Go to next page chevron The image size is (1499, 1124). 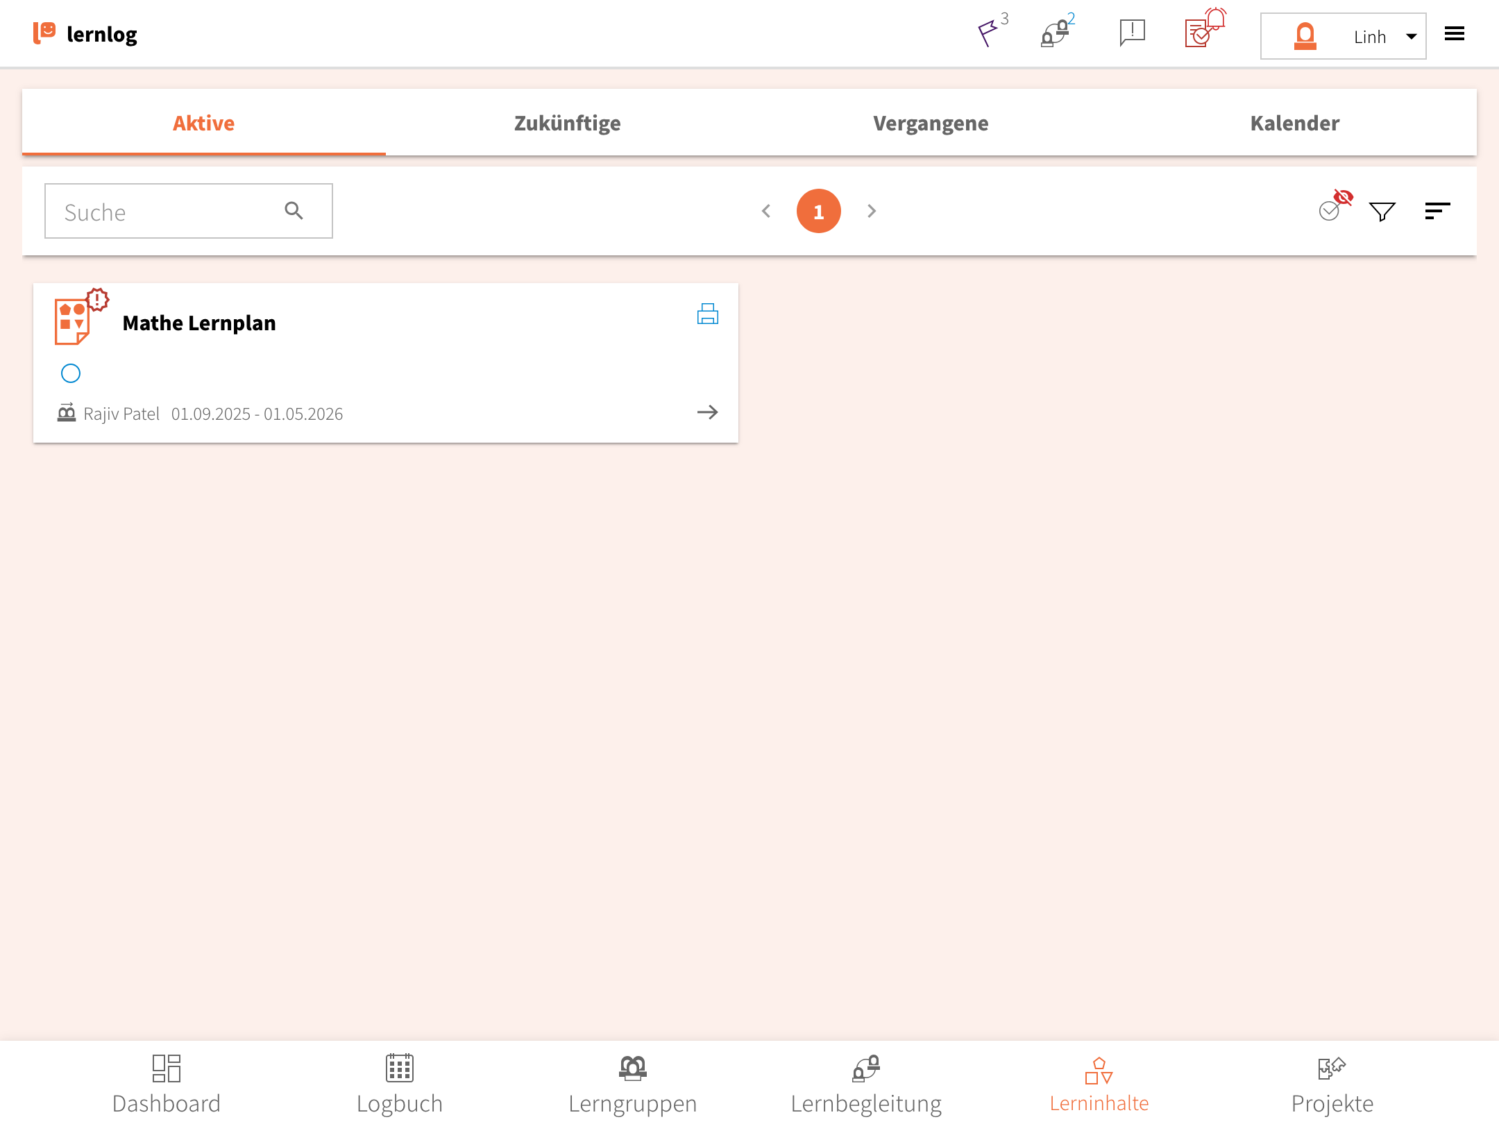pyautogui.click(x=872, y=211)
